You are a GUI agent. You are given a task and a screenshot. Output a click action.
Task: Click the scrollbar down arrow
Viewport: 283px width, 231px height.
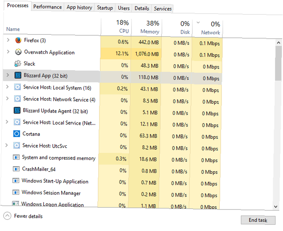(x=276, y=207)
